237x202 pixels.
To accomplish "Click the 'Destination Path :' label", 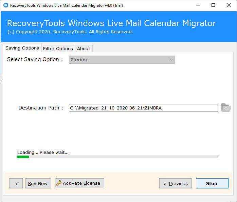I will pos(41,108).
